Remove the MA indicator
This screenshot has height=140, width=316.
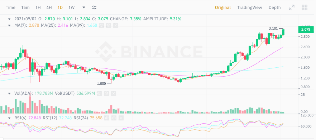(x=115, y=25)
